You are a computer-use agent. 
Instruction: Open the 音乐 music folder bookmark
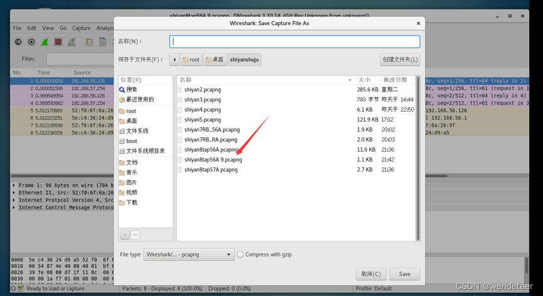tap(128, 172)
